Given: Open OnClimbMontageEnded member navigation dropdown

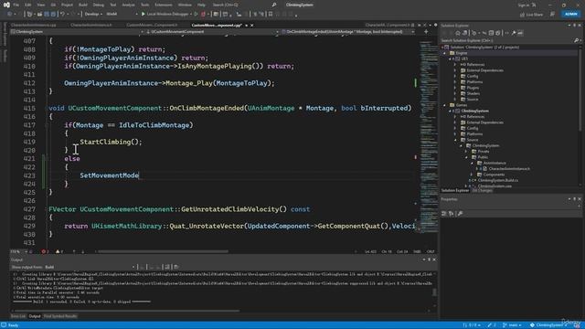Looking at the screenshot, I should 348,32.
